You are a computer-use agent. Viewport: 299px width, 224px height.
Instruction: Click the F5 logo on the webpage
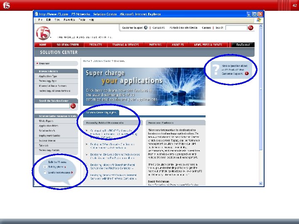[x=43, y=33]
